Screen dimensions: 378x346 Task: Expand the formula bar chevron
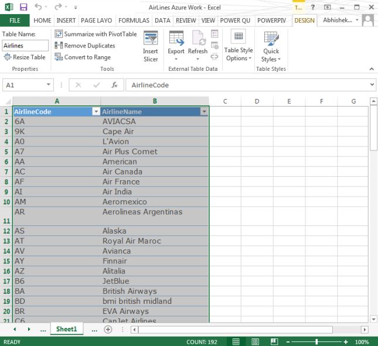pyautogui.click(x=372, y=84)
